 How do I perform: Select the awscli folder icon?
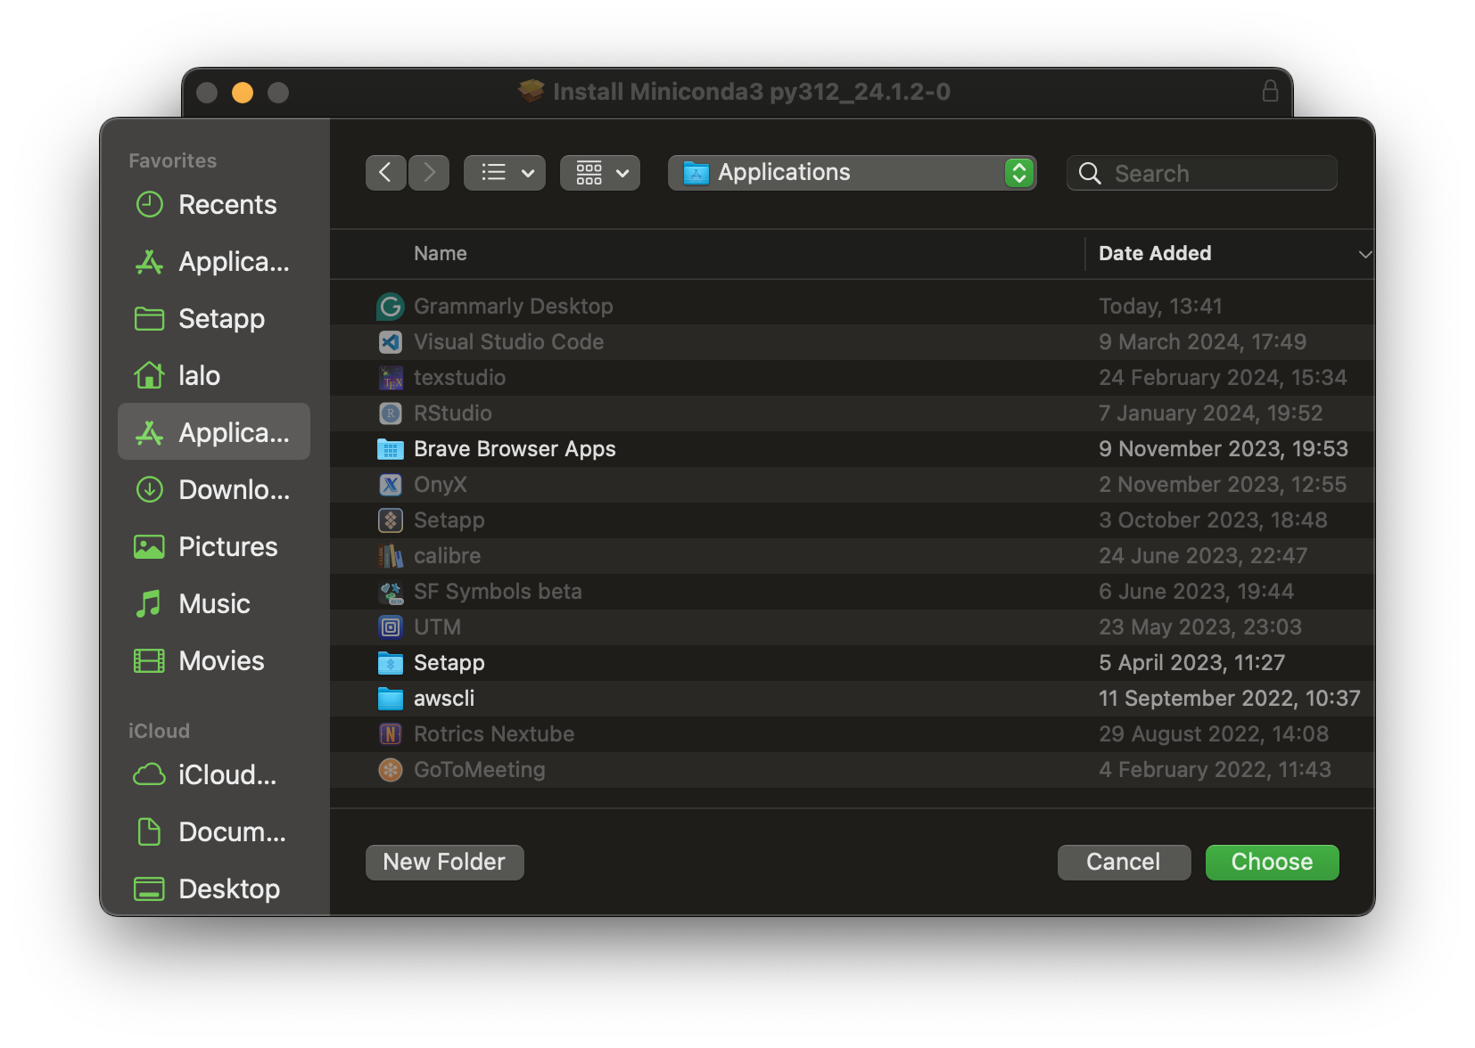391,699
